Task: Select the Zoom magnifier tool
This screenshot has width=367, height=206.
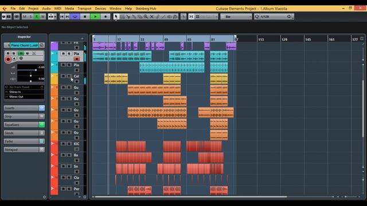Action: (x=146, y=17)
